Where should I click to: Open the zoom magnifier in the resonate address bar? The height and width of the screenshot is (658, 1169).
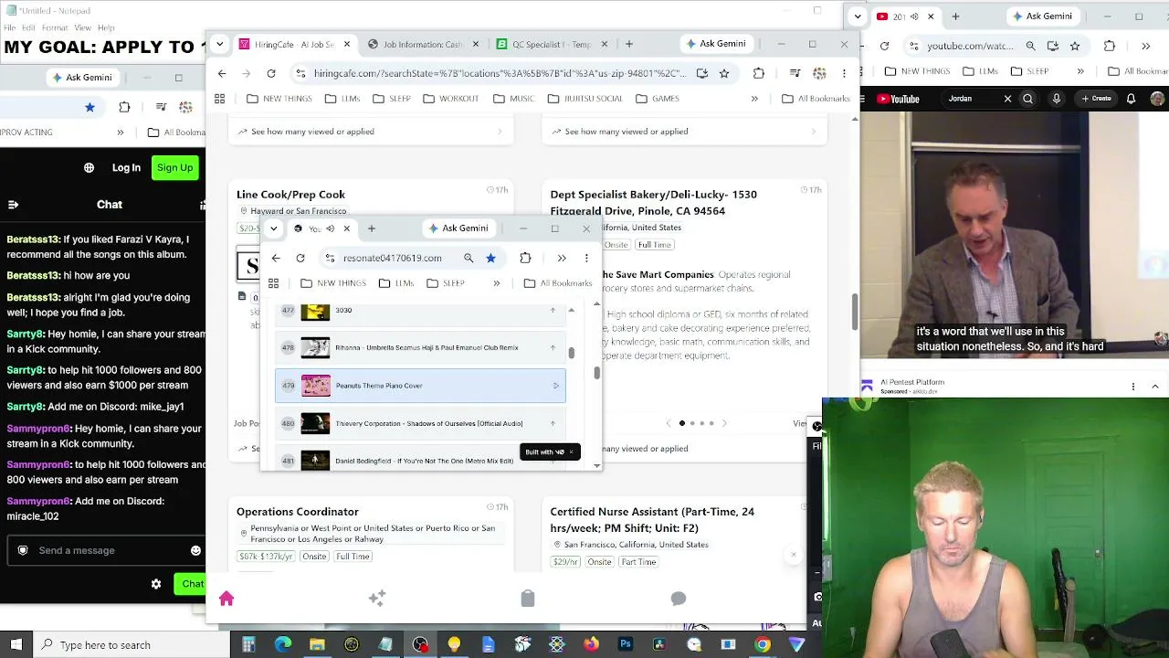[x=469, y=258]
